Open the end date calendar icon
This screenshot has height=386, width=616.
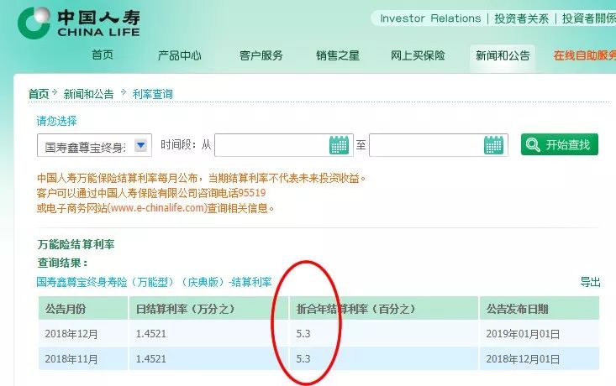[495, 145]
